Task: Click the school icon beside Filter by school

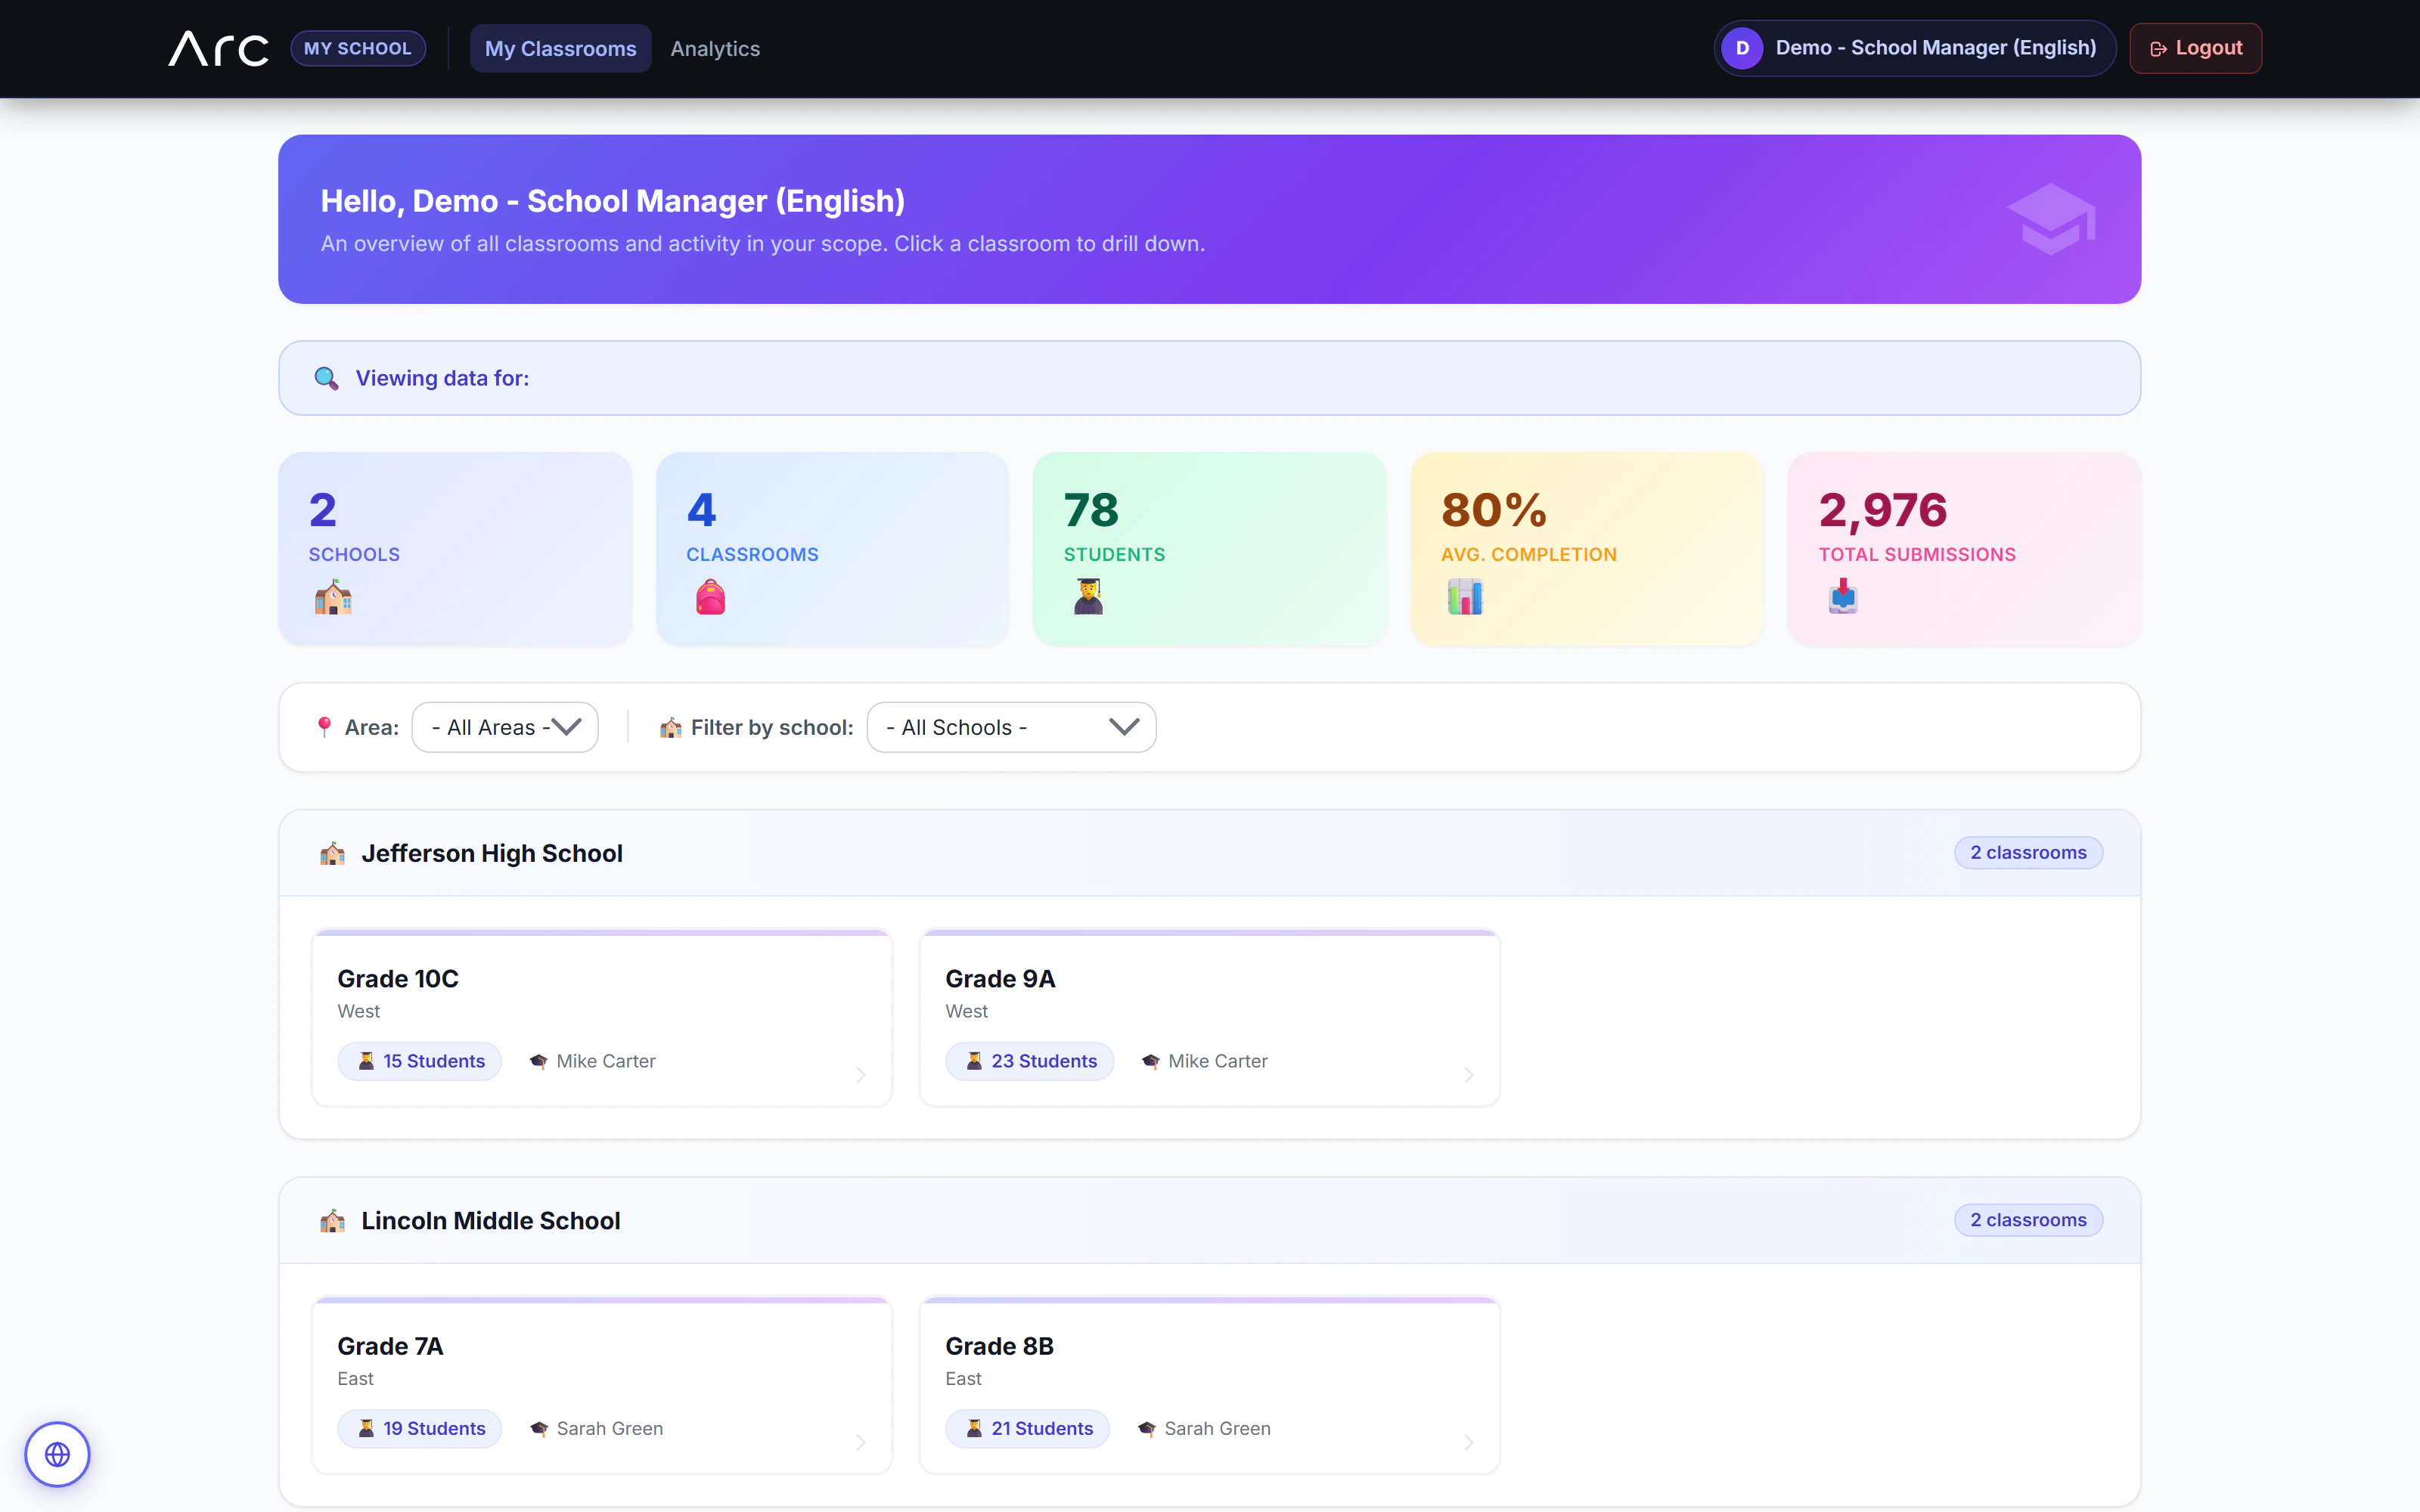Action: 670,727
